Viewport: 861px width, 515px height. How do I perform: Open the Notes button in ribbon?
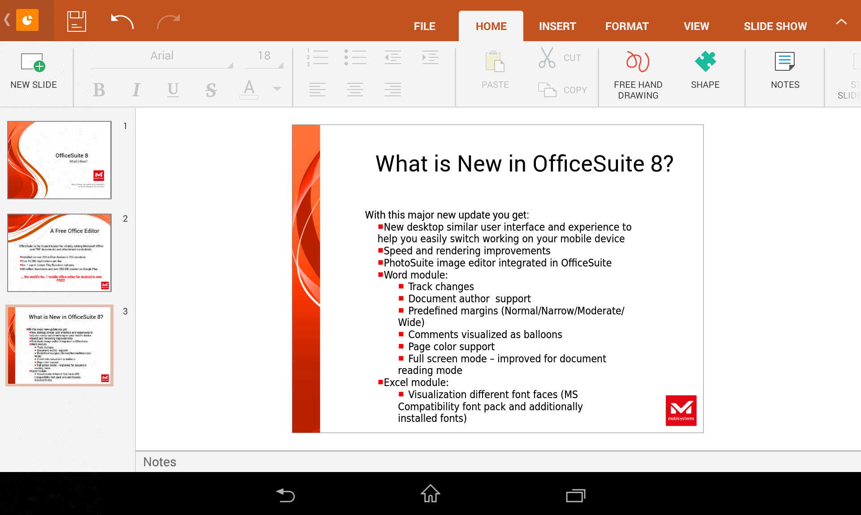coord(785,72)
